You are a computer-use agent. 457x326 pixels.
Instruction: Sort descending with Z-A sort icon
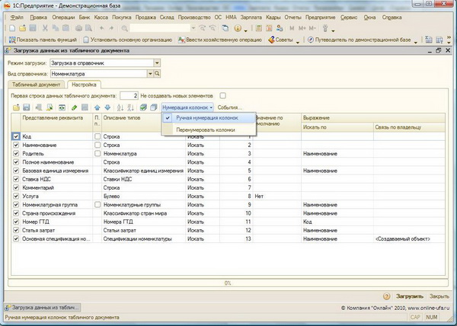coord(130,107)
